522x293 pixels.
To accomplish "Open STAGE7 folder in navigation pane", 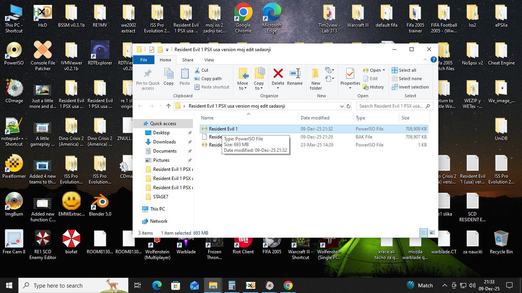I will tap(160, 197).
